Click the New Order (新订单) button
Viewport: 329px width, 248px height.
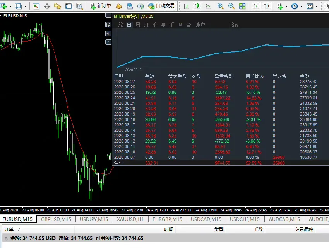(x=100, y=6)
